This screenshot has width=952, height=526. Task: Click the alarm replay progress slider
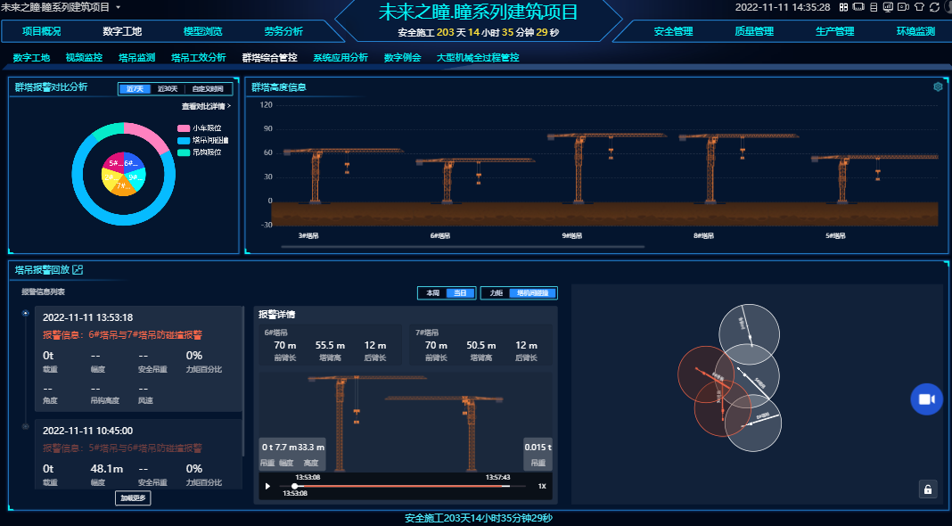pyautogui.click(x=401, y=486)
